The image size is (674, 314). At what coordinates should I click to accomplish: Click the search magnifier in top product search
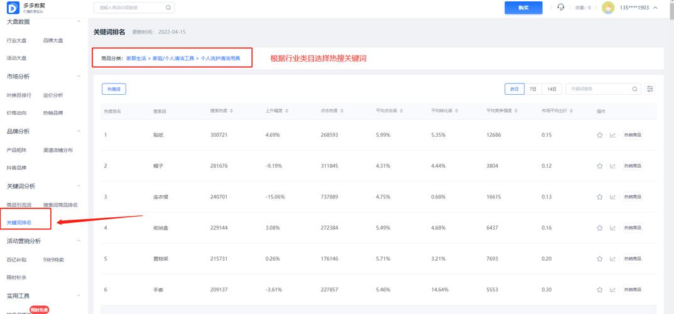point(168,8)
